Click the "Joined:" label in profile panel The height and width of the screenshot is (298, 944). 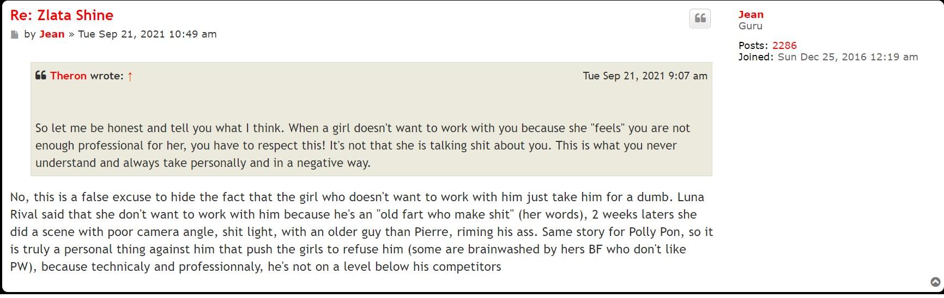(x=755, y=57)
